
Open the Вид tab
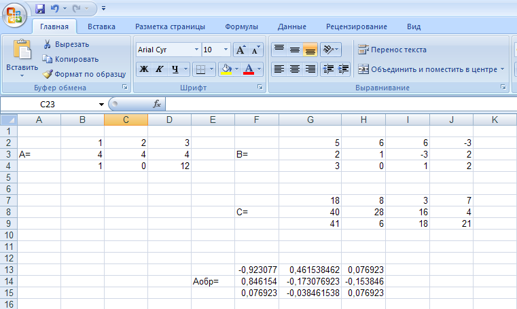pyautogui.click(x=414, y=26)
